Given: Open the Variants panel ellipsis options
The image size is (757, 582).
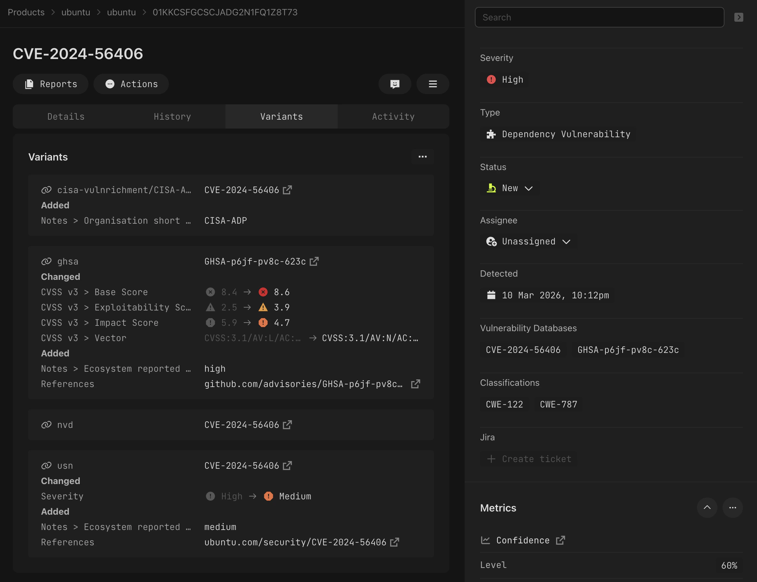Looking at the screenshot, I should tap(423, 157).
